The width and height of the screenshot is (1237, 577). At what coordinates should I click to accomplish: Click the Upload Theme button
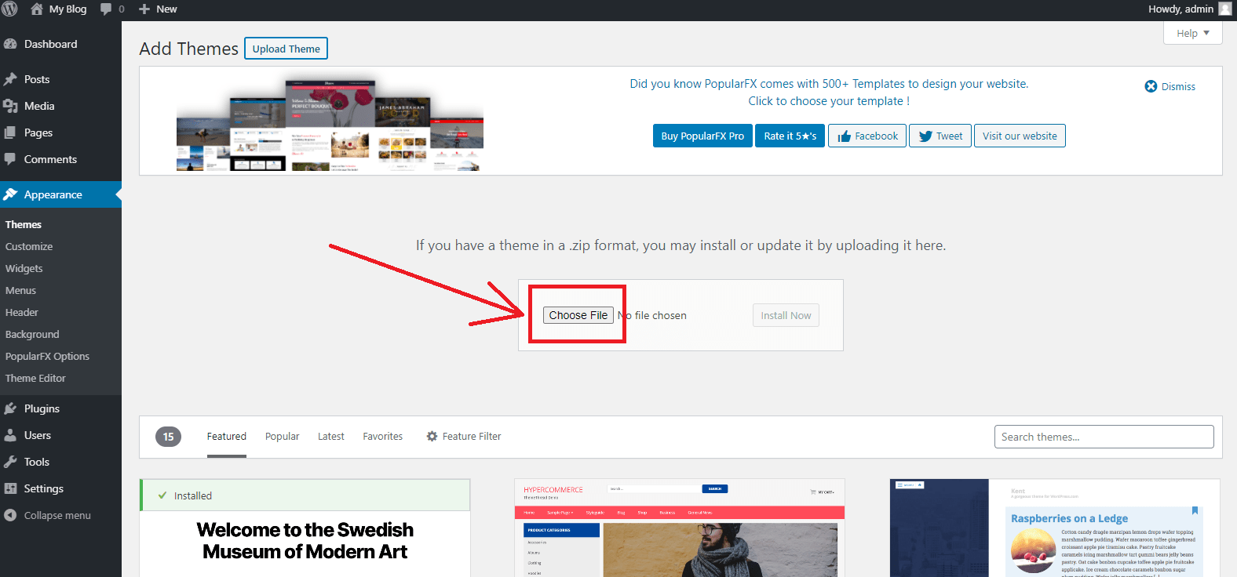click(286, 49)
